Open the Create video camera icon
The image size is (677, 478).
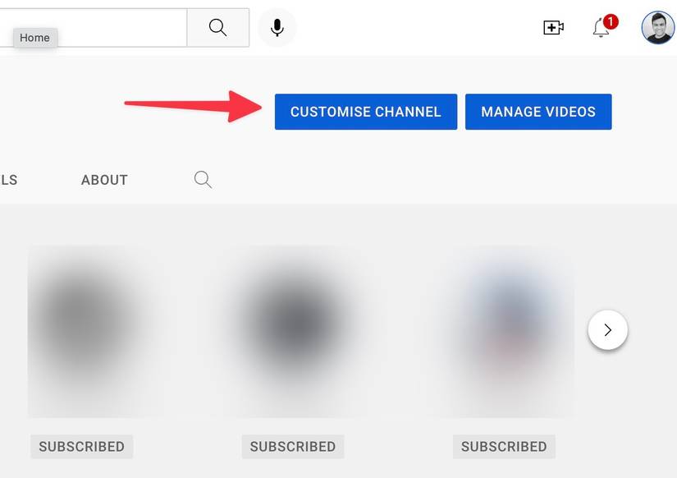553,27
